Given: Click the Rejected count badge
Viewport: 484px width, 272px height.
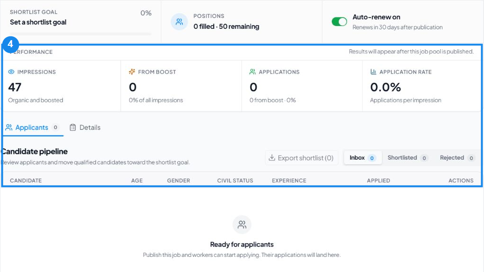Looking at the screenshot, I should (x=471, y=158).
